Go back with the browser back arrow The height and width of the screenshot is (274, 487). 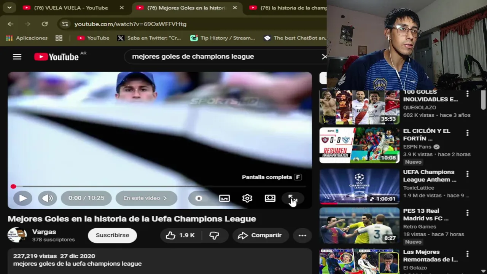coord(11,24)
